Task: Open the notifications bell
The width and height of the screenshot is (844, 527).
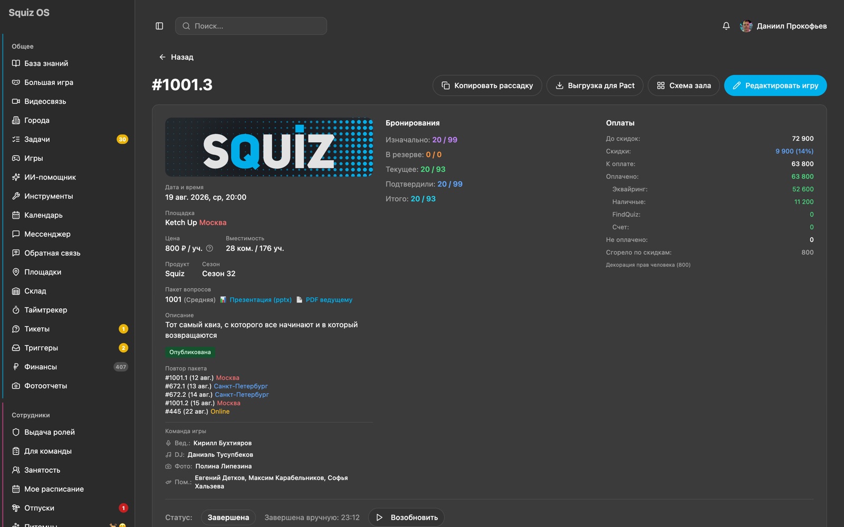Action: (726, 26)
